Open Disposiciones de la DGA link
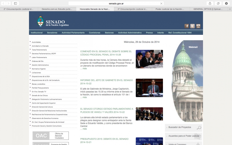The height and width of the screenshot is (145, 232). pos(41,77)
